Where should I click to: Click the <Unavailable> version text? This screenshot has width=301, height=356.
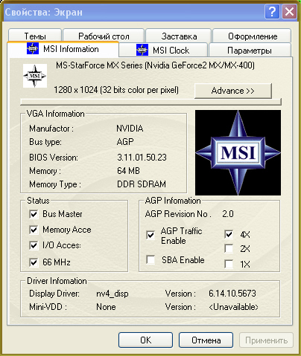click(233, 307)
